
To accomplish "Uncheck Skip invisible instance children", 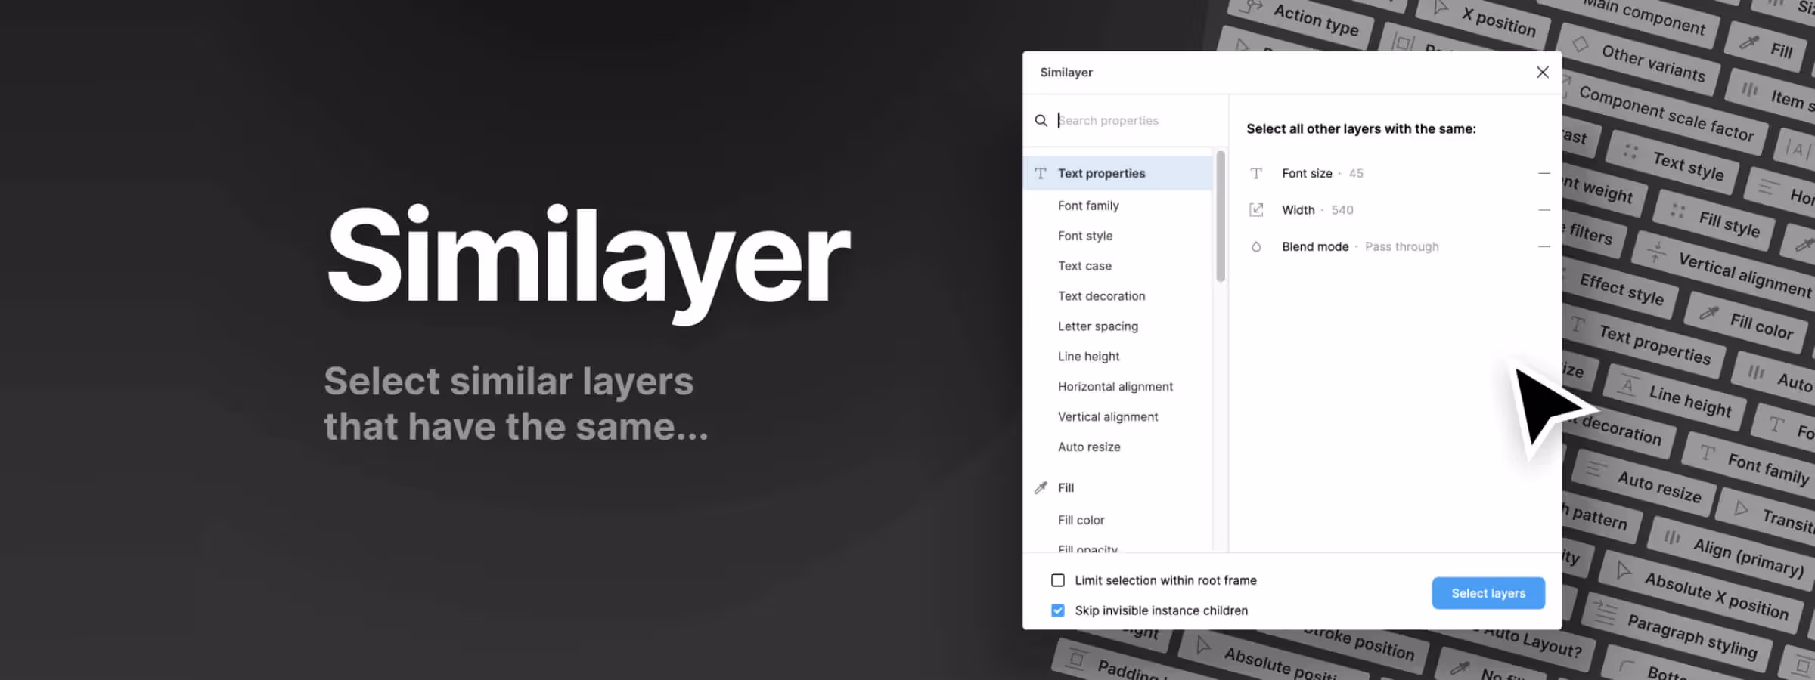I will [x=1058, y=610].
